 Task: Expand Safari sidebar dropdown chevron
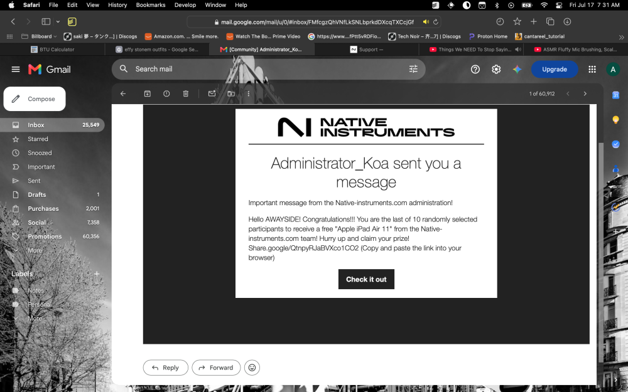click(x=58, y=21)
